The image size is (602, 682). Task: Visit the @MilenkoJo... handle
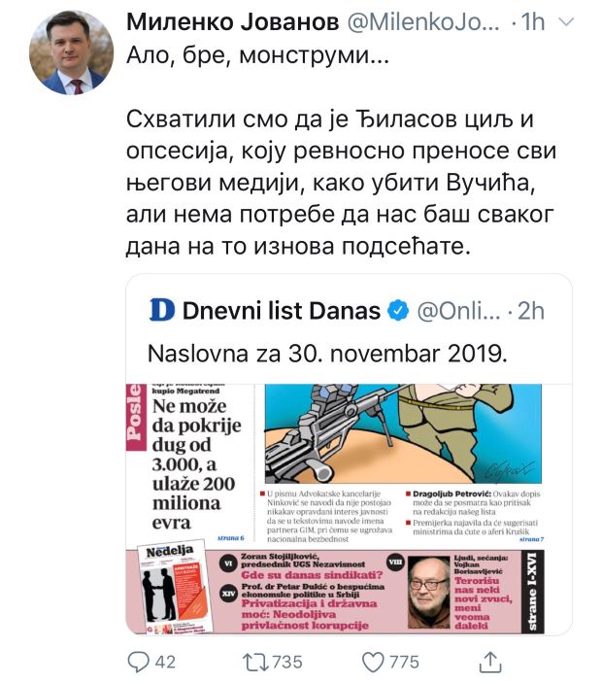coord(423,21)
